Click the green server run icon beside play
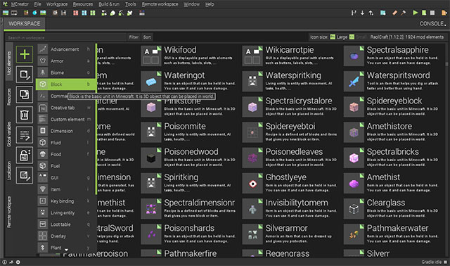 tap(423, 13)
